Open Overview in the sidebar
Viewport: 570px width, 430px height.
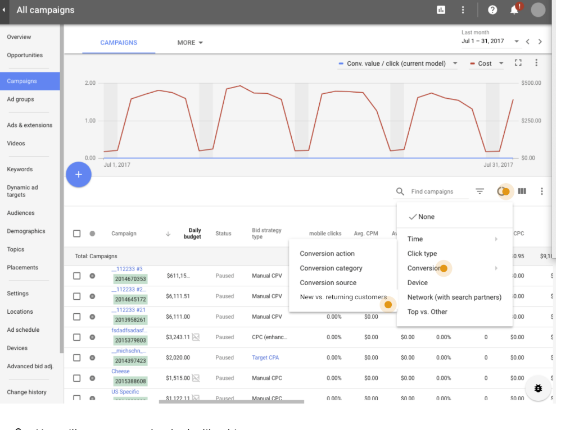[x=19, y=37]
